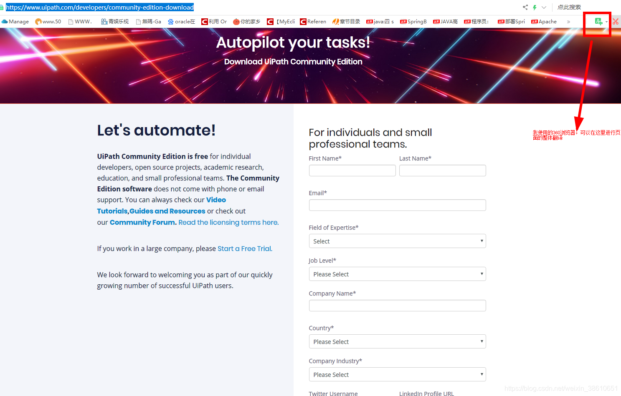The height and width of the screenshot is (396, 621).
Task: Click Download UiPath Community Edition subtitle
Action: click(x=293, y=61)
